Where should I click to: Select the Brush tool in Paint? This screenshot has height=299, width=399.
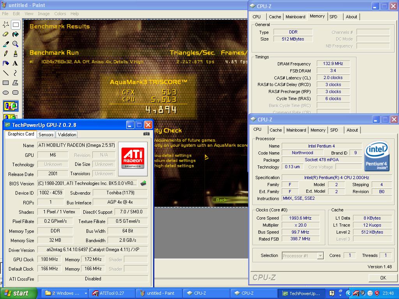[16, 54]
